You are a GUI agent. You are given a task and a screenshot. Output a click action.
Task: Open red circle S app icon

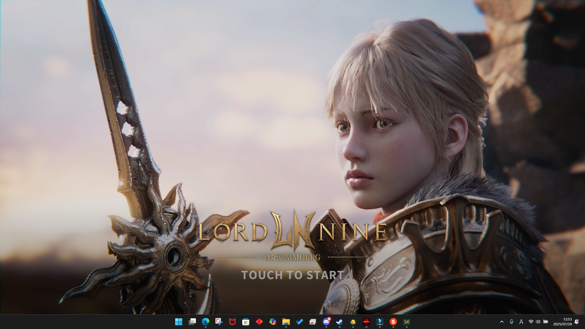pyautogui.click(x=393, y=322)
